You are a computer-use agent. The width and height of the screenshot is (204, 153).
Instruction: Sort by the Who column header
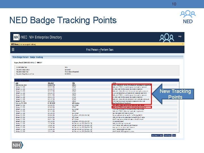coord(73,83)
